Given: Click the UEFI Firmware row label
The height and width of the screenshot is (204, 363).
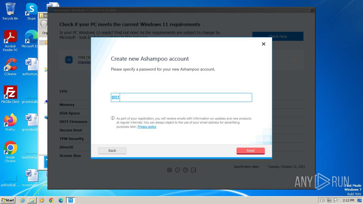Looking at the screenshot, I should pos(73,122).
